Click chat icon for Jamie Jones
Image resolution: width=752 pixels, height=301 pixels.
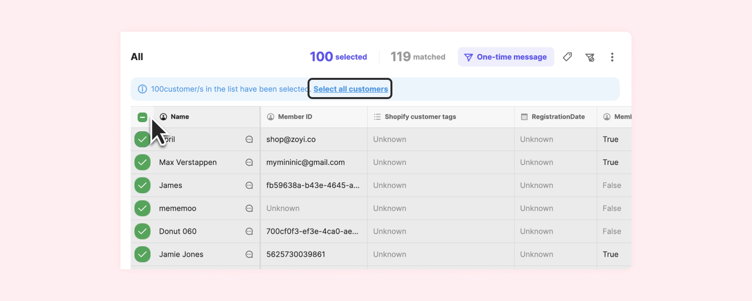pyautogui.click(x=249, y=255)
